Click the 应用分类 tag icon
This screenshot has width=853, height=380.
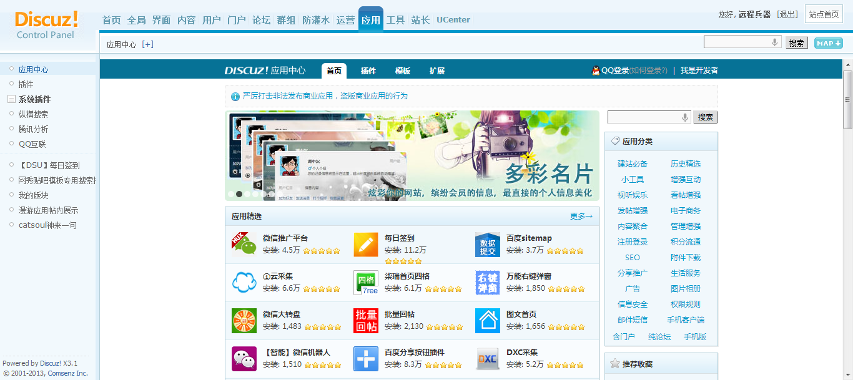pos(615,141)
